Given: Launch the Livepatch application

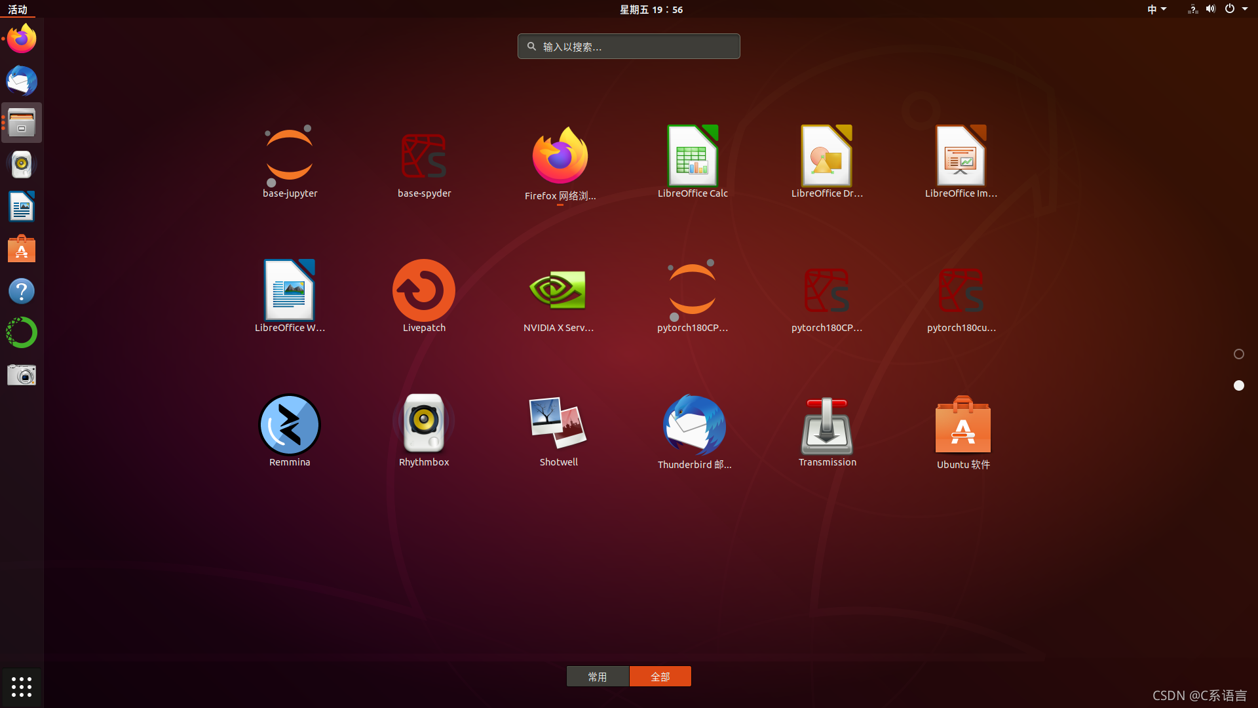Looking at the screenshot, I should pyautogui.click(x=424, y=296).
